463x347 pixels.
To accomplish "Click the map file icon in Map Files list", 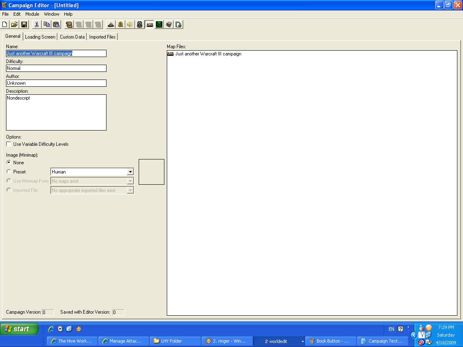I will point(170,54).
